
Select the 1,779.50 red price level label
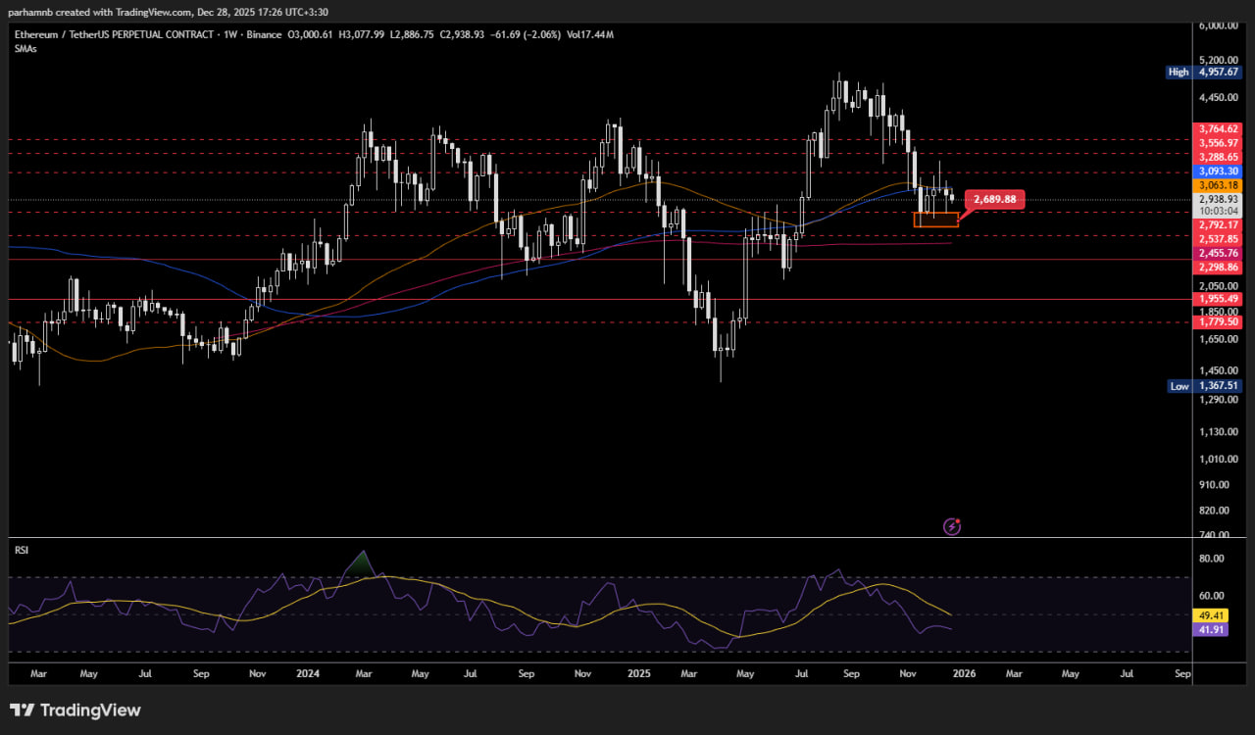1219,321
